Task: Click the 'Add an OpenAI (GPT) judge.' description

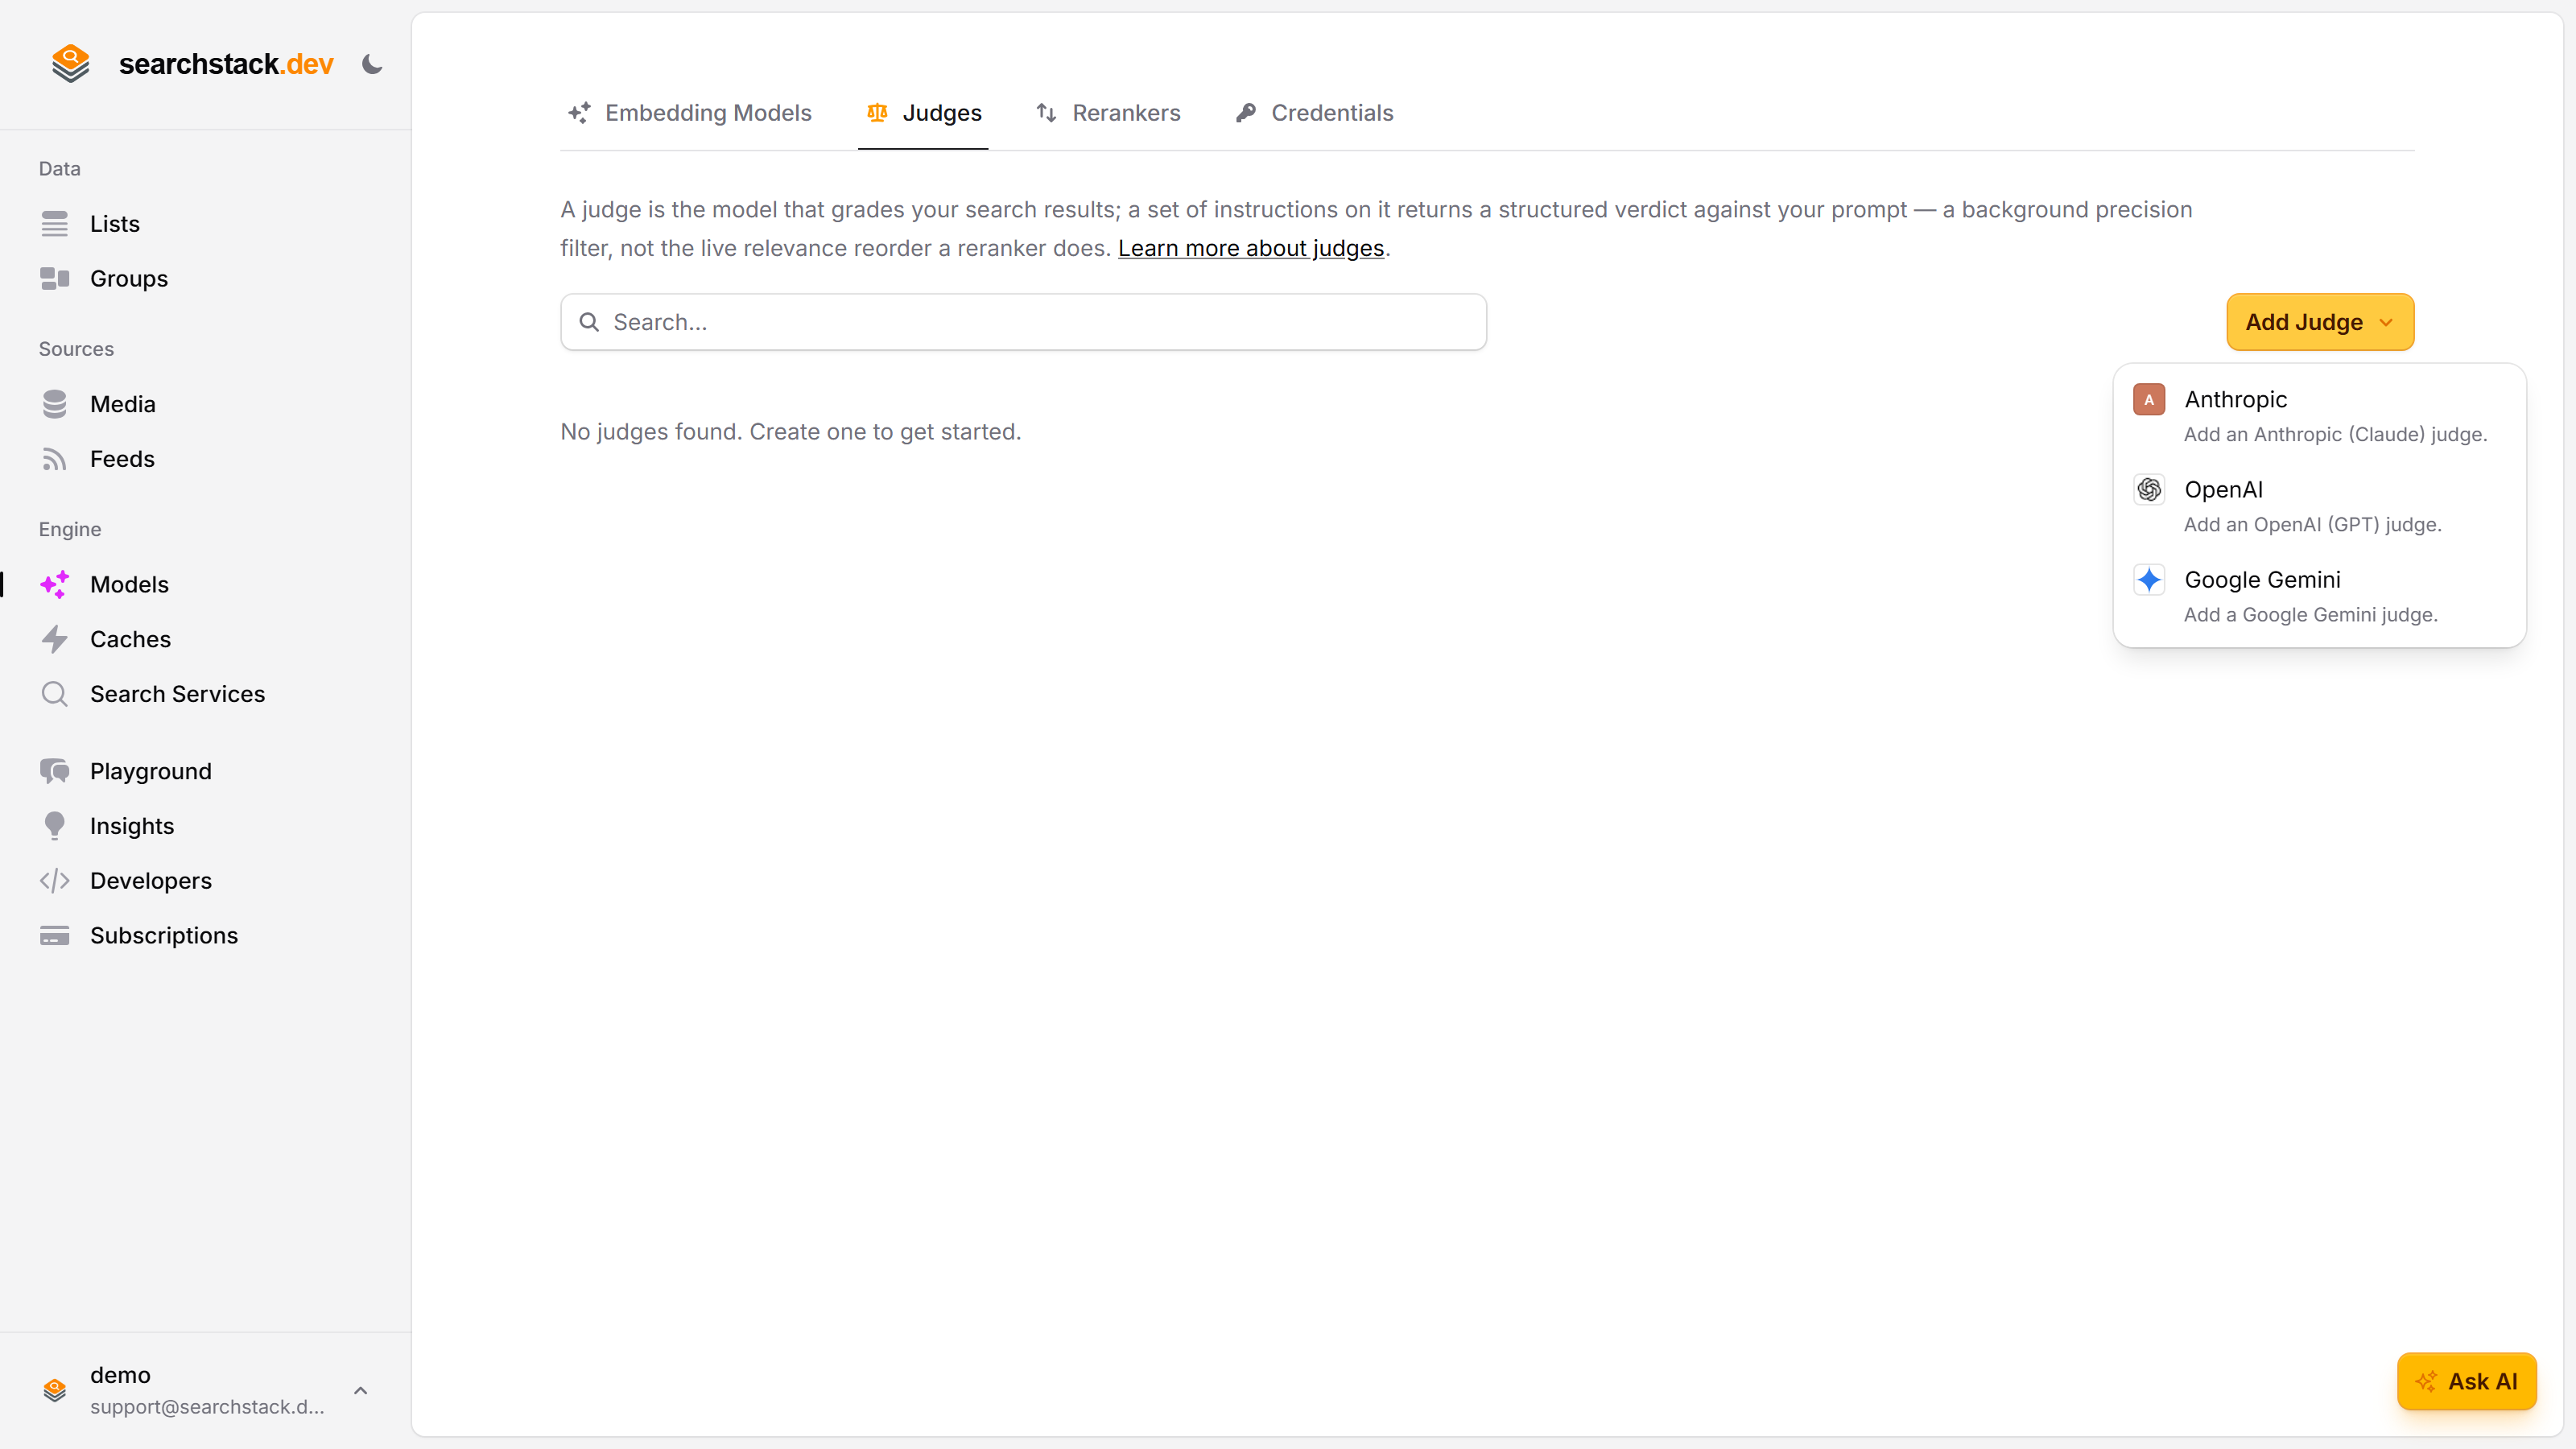Action: point(2312,524)
